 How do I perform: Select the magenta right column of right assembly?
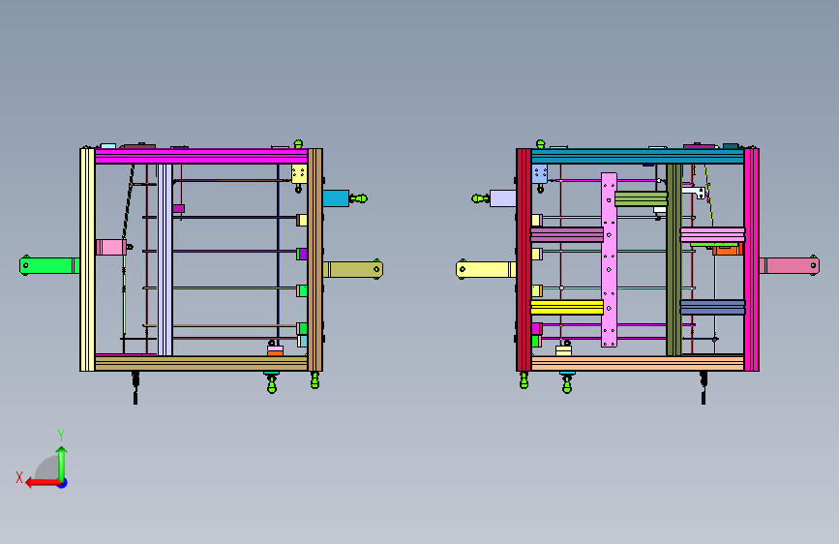point(751,259)
